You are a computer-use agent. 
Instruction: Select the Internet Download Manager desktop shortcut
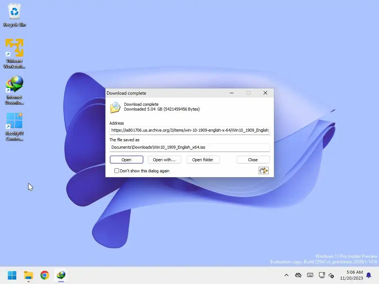pos(14,90)
